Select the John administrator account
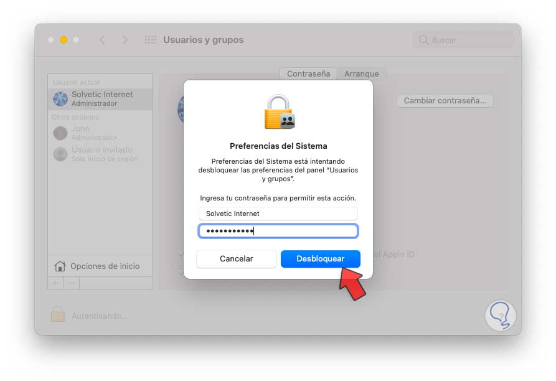The height and width of the screenshot is (381, 556). pos(100,133)
